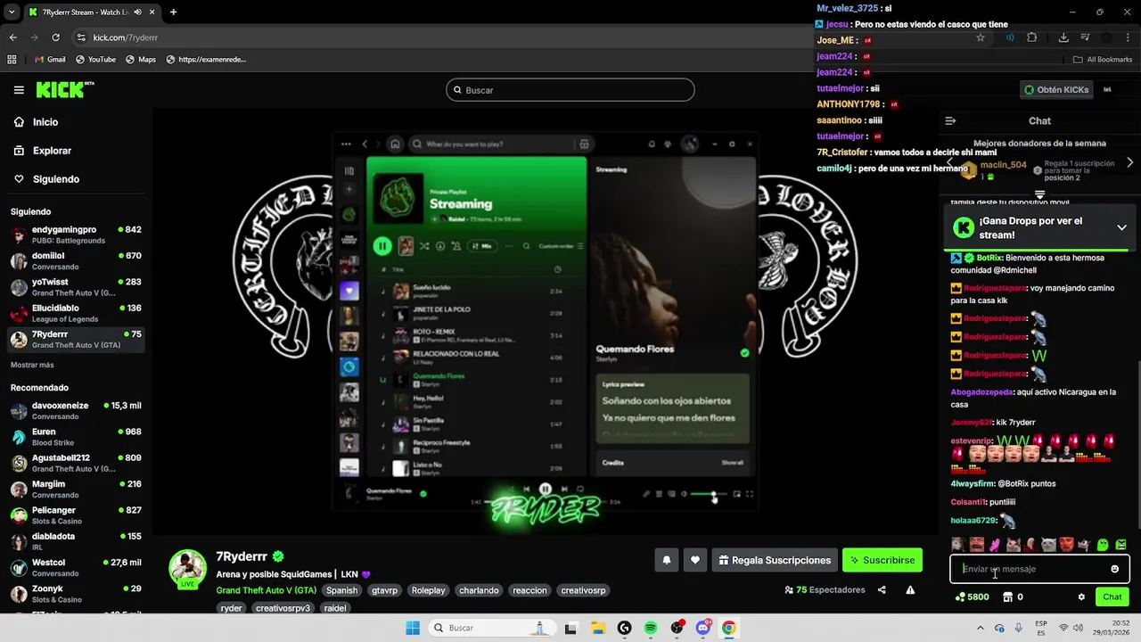Collapse the chat panel with the arrow icon
Viewport: 1141px width, 642px height.
pos(950,121)
